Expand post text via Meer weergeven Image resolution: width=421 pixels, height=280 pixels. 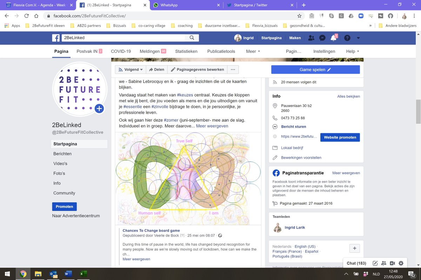pyautogui.click(x=212, y=126)
